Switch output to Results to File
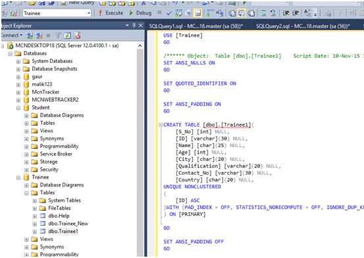 coord(251,13)
